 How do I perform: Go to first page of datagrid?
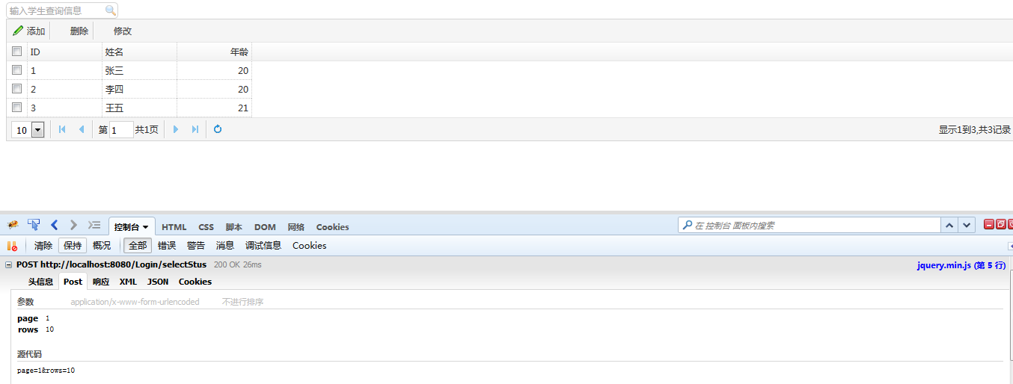tap(62, 129)
